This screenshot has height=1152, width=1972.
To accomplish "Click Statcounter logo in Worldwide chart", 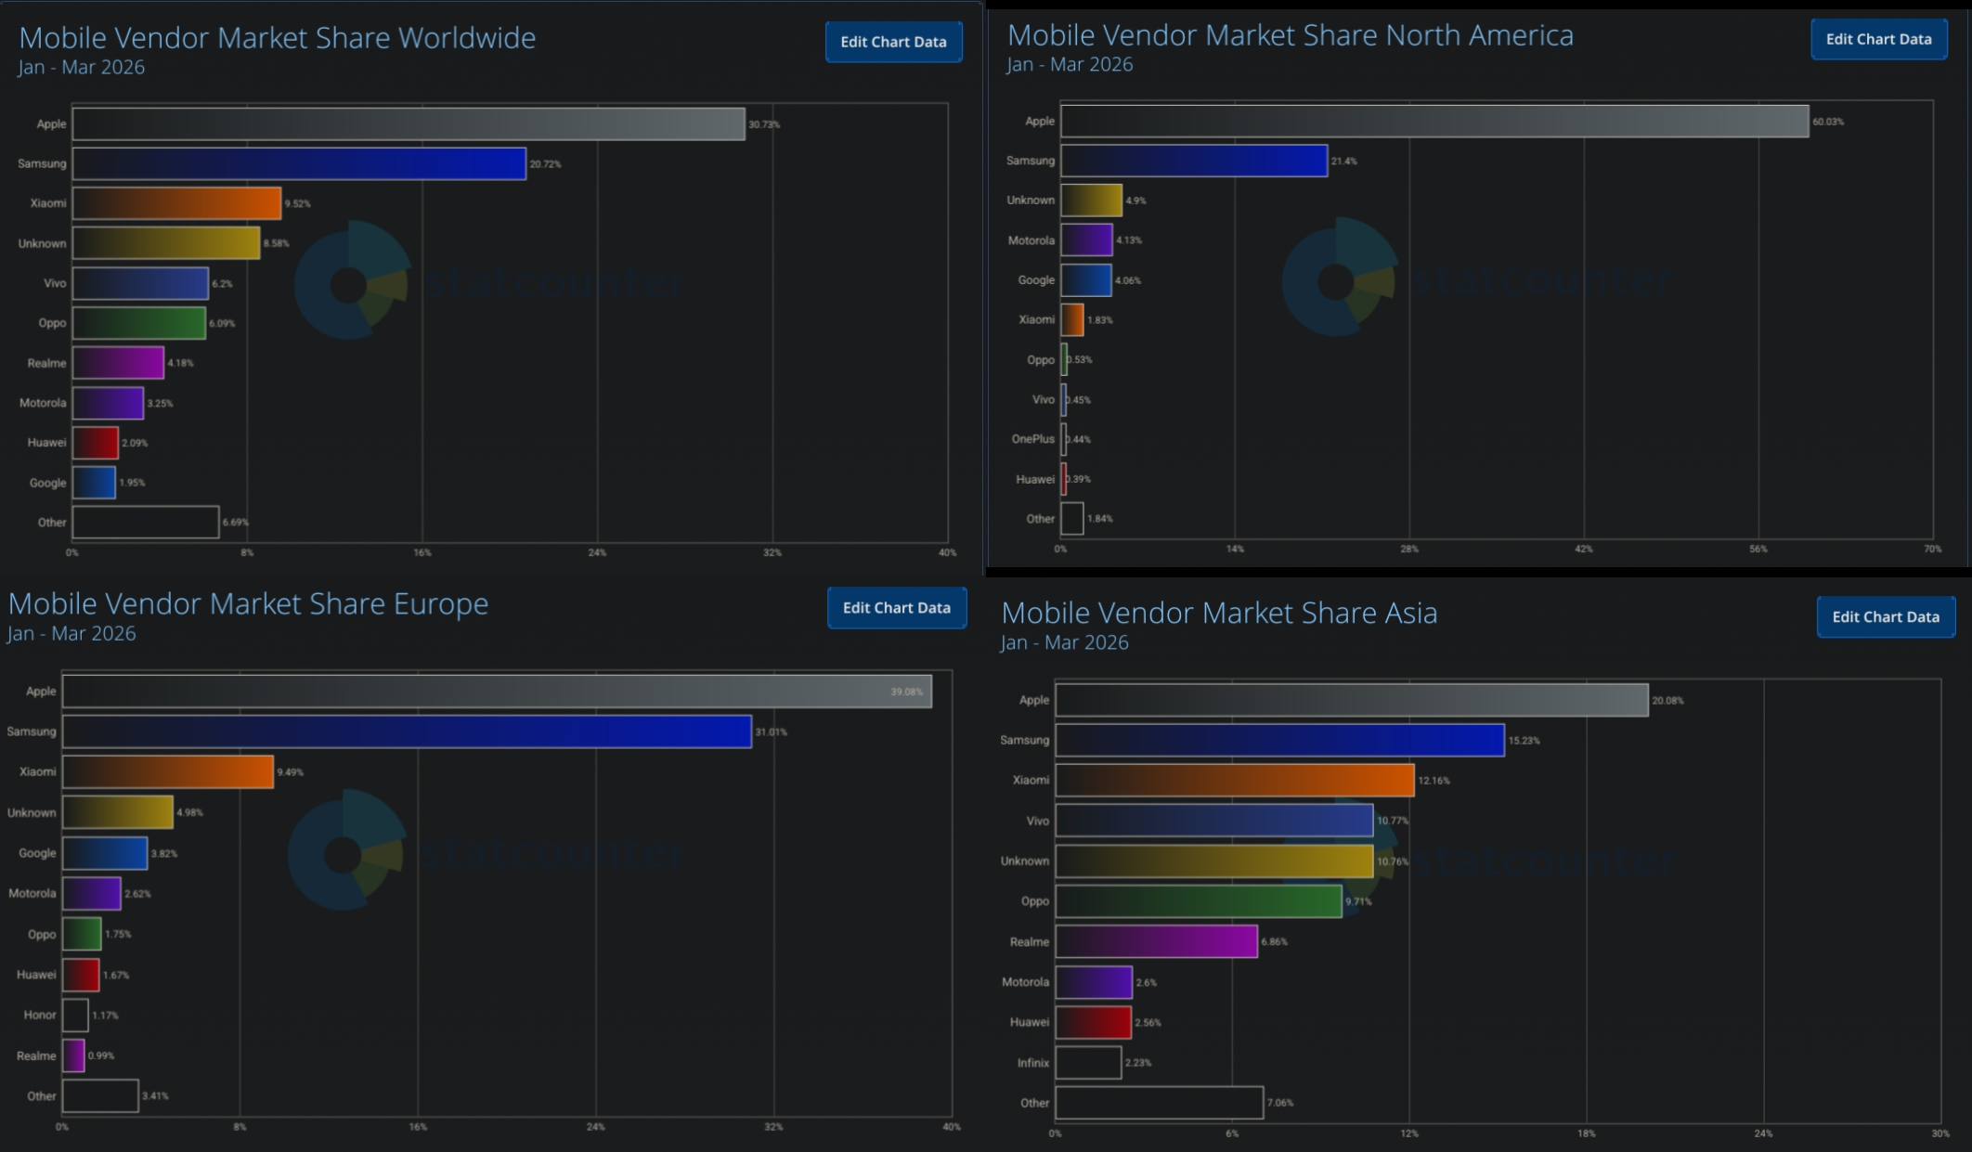I will pos(352,281).
